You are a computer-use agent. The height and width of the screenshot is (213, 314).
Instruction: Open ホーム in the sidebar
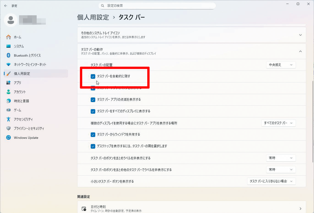[36, 37]
